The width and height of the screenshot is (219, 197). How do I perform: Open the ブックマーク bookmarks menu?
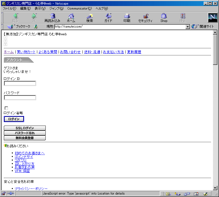tap(19, 27)
